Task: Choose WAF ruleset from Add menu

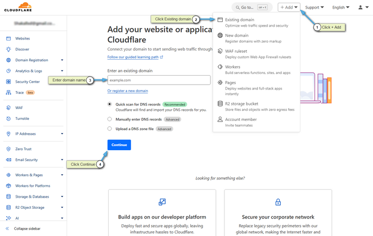Action: click(x=256, y=54)
